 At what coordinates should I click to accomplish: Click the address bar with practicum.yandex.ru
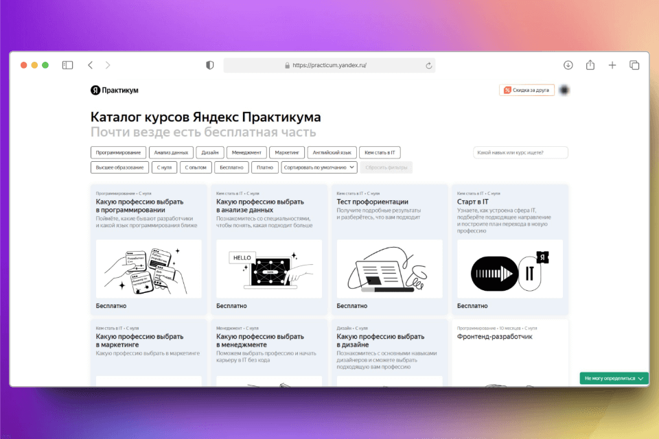click(329, 66)
